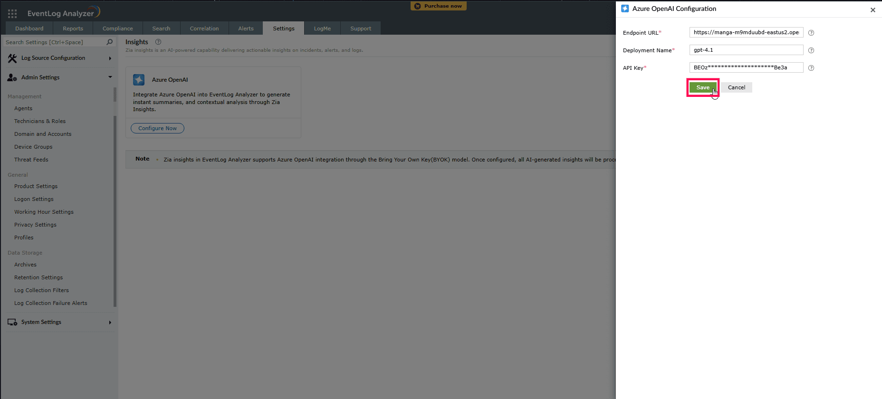Click the Configure Now button
This screenshot has width=882, height=399.
click(x=157, y=128)
